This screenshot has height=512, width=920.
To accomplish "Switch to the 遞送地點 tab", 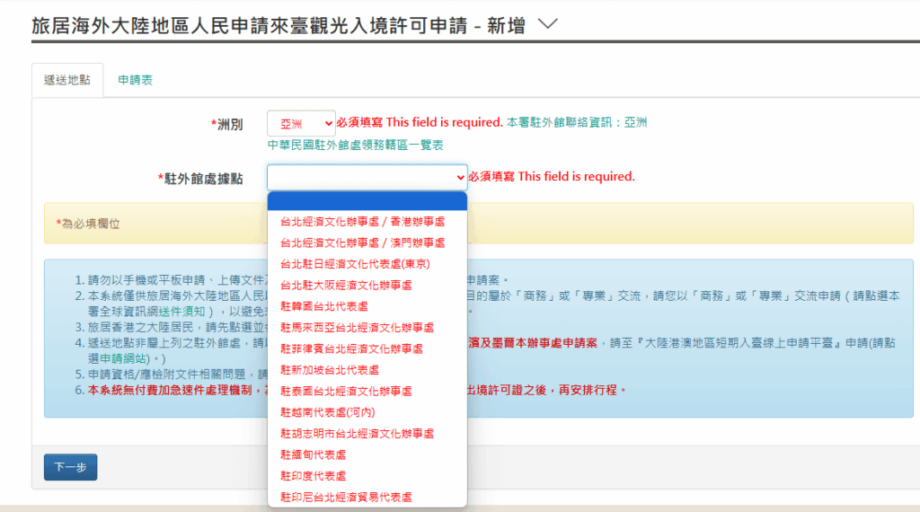I will (67, 80).
